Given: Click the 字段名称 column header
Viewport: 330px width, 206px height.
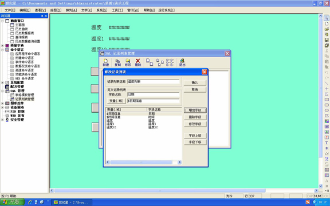Looking at the screenshot, I should point(164,109).
